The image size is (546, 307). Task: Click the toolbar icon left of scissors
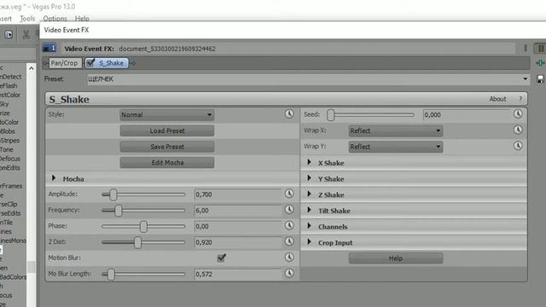click(x=9, y=34)
